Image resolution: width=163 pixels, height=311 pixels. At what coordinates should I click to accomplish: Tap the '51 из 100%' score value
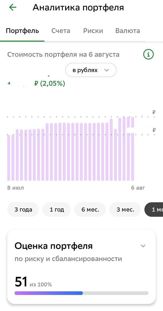coord(33,282)
